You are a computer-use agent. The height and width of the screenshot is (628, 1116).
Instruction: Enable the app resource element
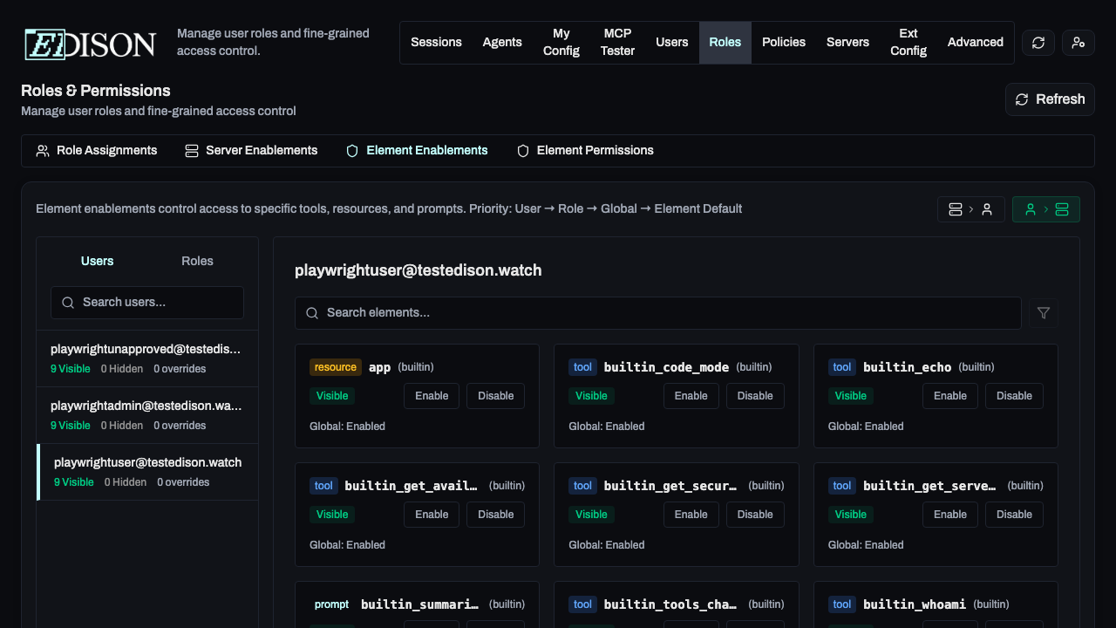click(x=432, y=396)
